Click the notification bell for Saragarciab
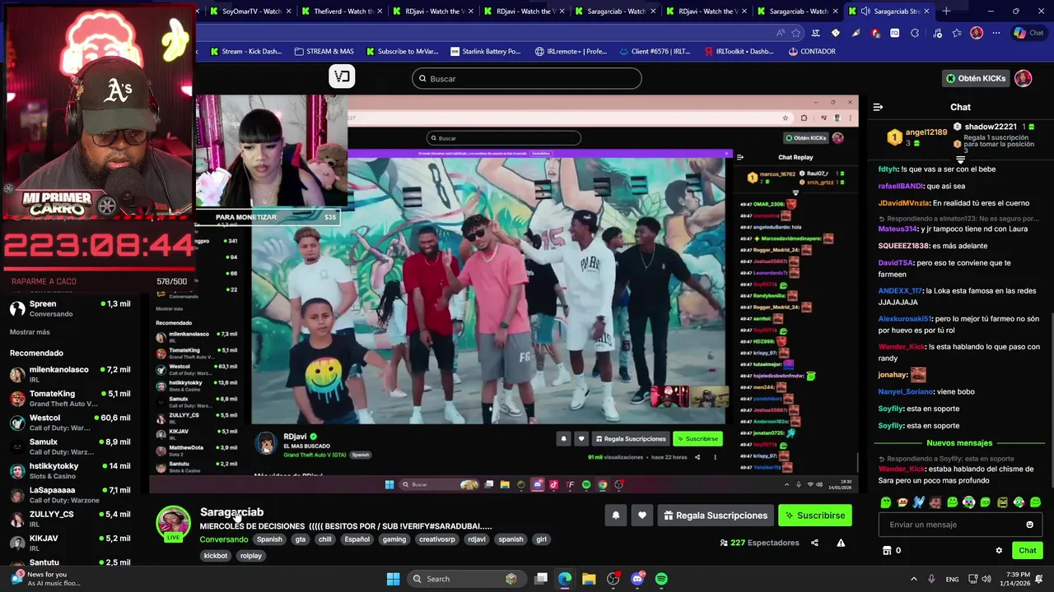The height and width of the screenshot is (592, 1054). click(615, 516)
